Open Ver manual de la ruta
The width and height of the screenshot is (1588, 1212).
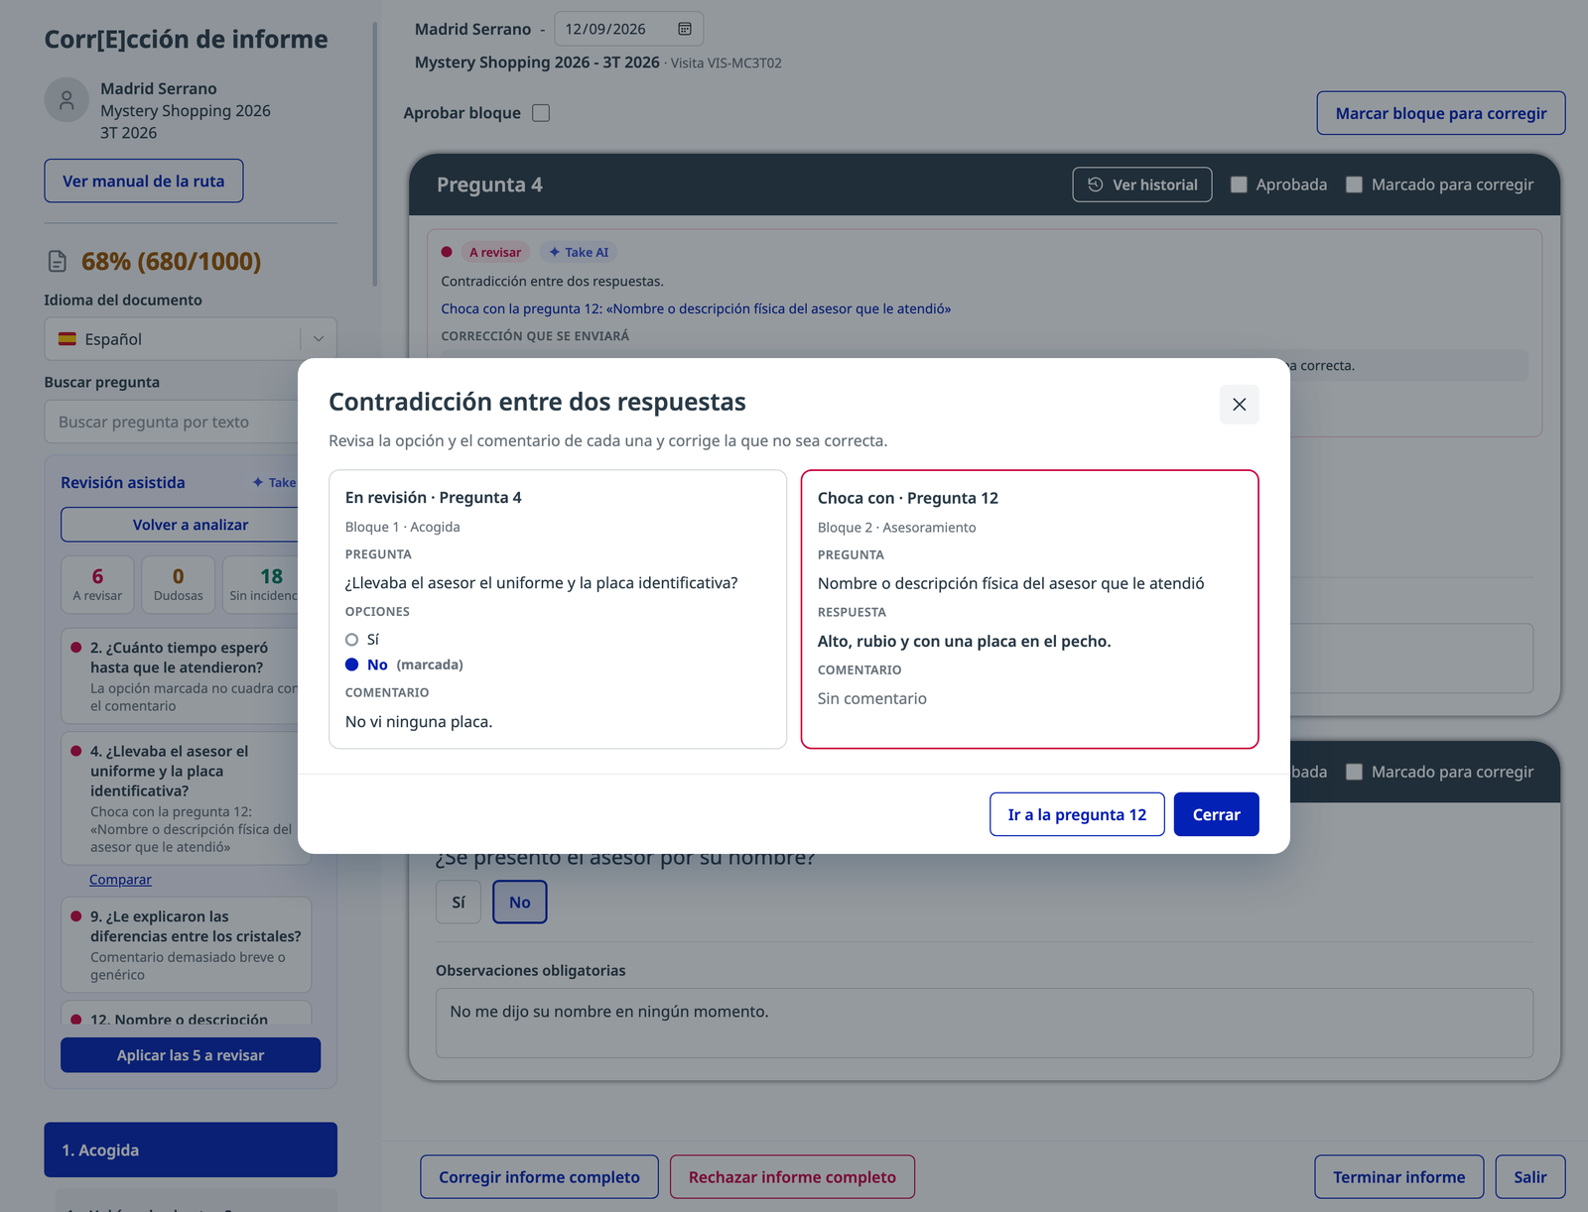coord(144,181)
